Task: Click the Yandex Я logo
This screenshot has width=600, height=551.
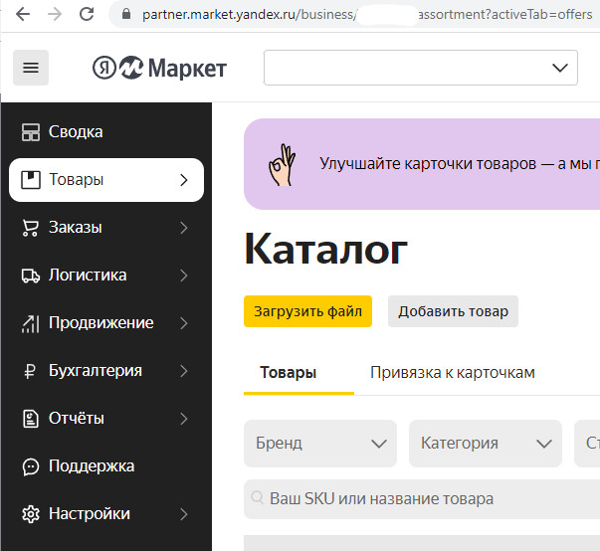Action: pos(104,68)
